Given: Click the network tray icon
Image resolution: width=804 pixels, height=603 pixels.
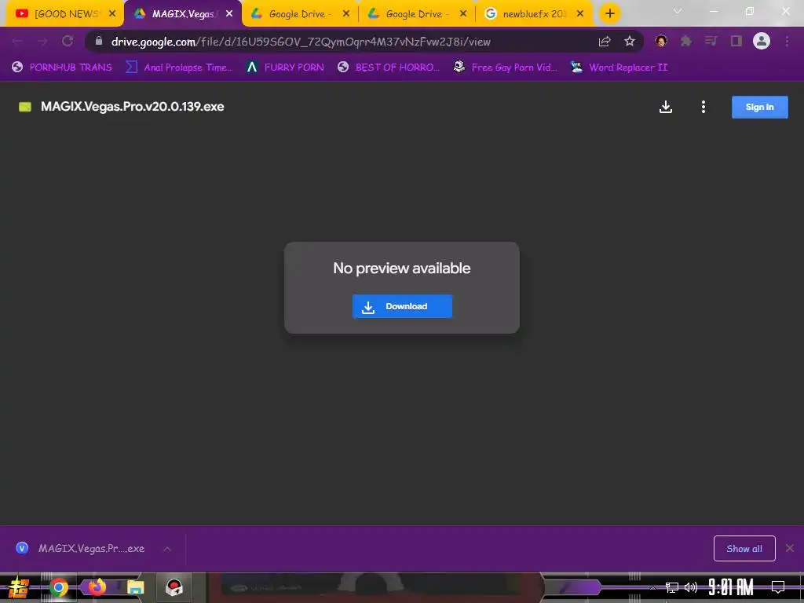Looking at the screenshot, I should 672,587.
